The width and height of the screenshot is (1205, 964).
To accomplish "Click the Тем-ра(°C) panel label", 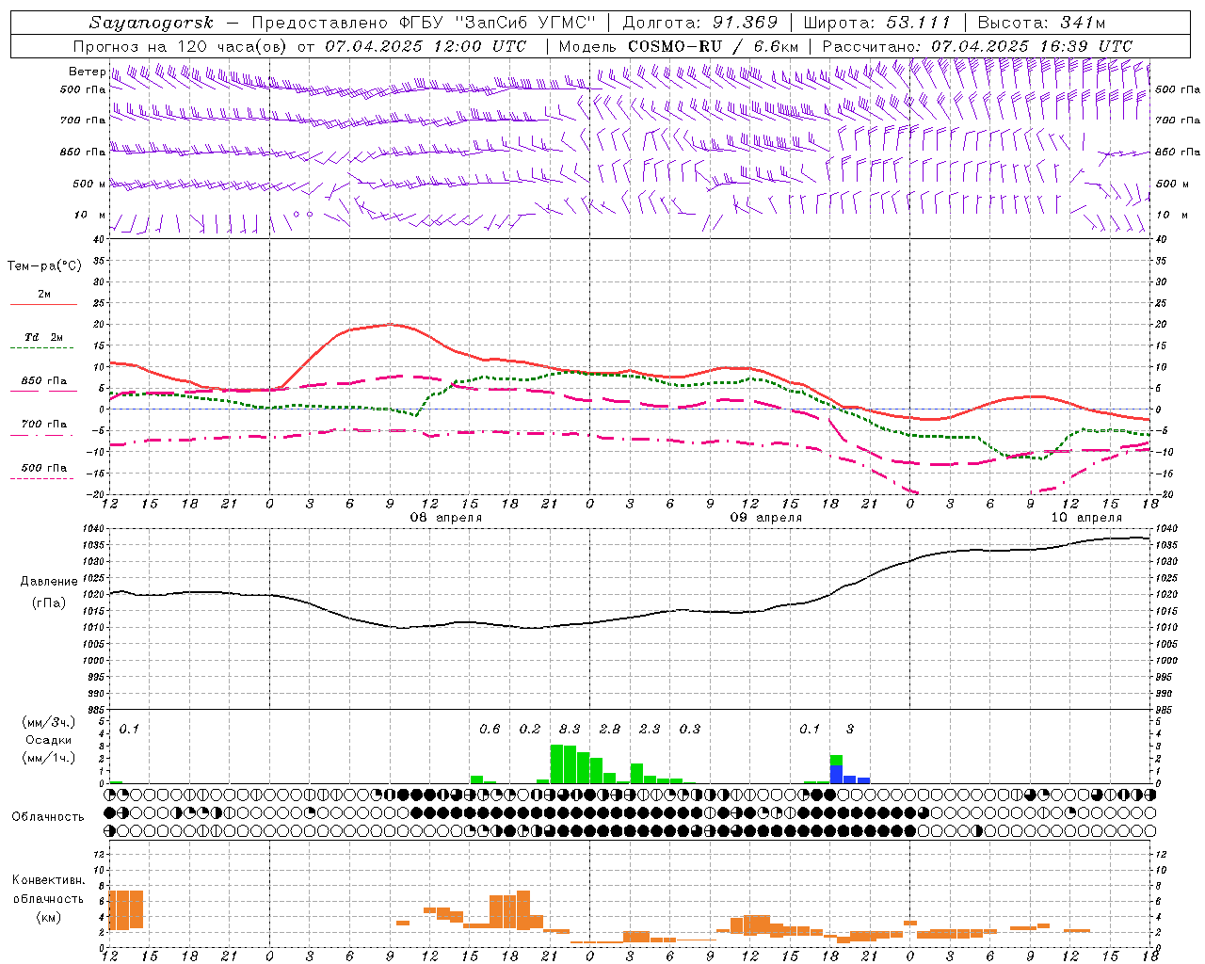I will click(44, 266).
